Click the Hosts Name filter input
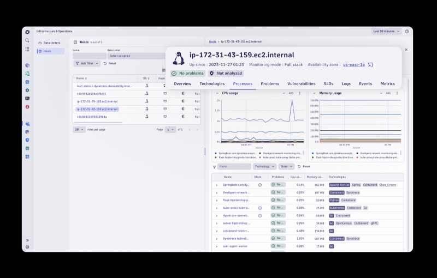437x278 pixels. pos(90,56)
